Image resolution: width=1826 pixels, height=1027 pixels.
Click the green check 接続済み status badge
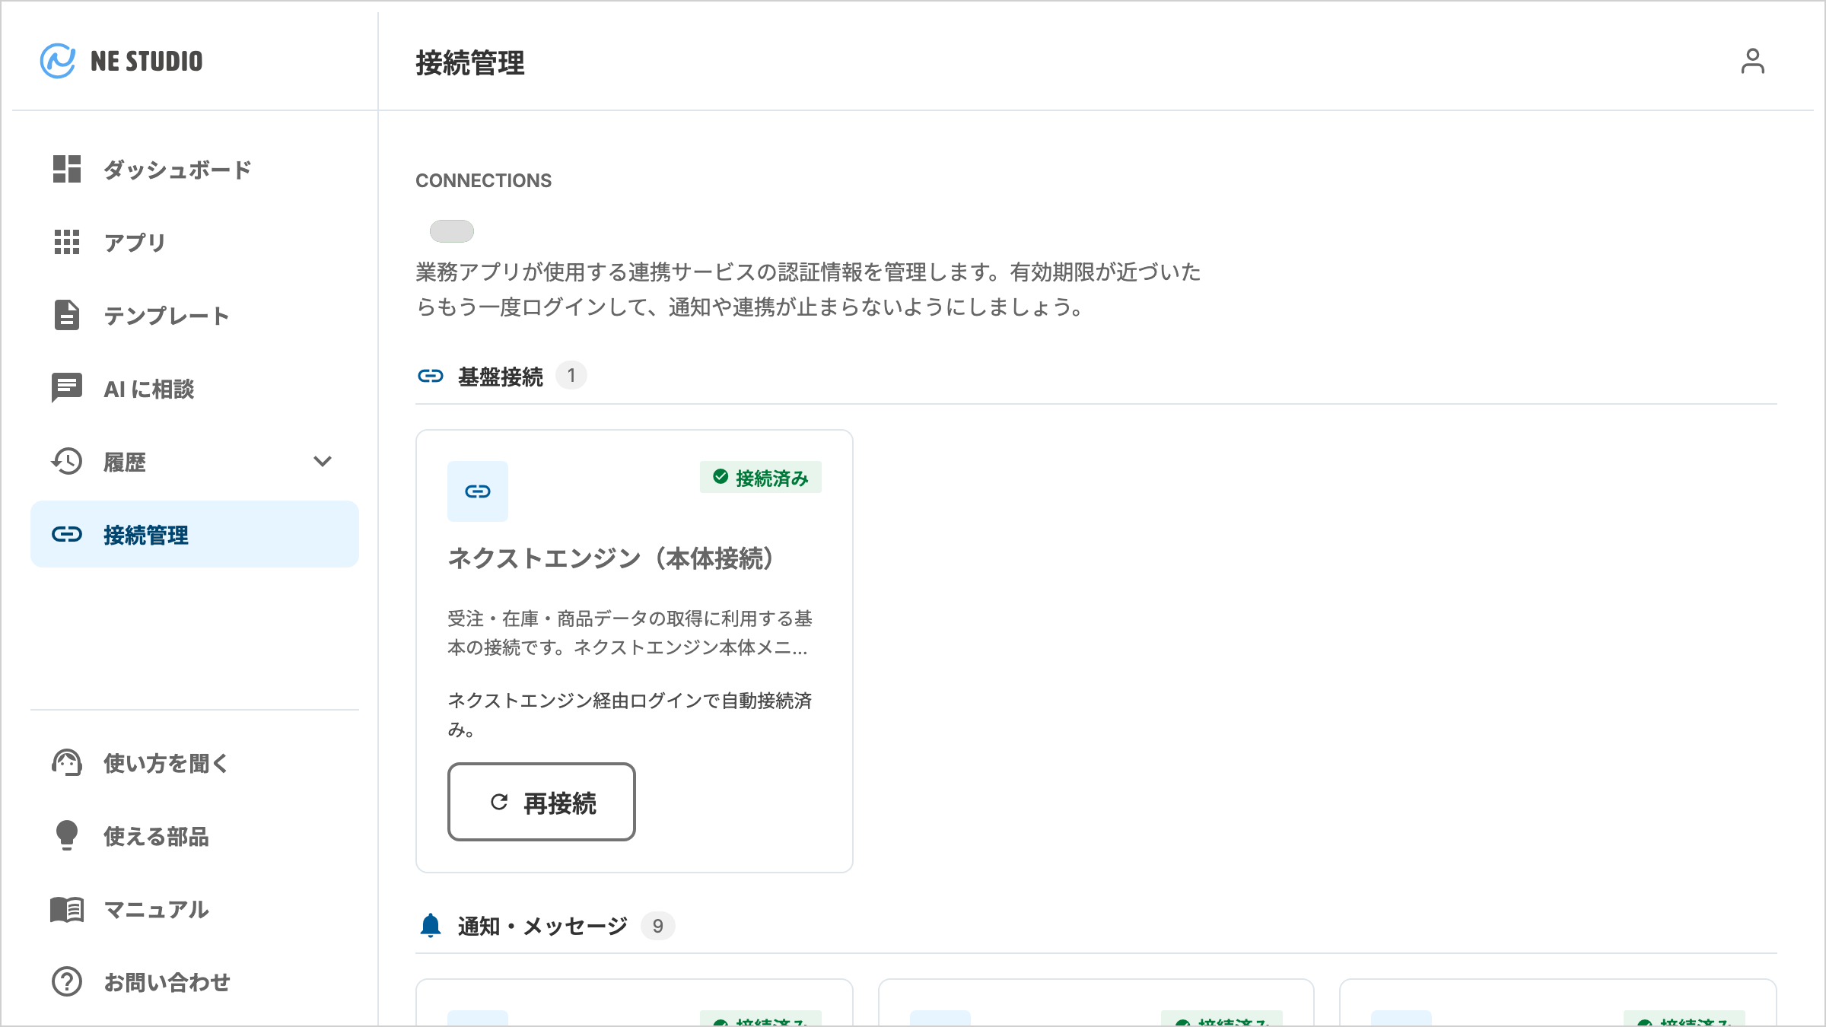[x=761, y=477]
